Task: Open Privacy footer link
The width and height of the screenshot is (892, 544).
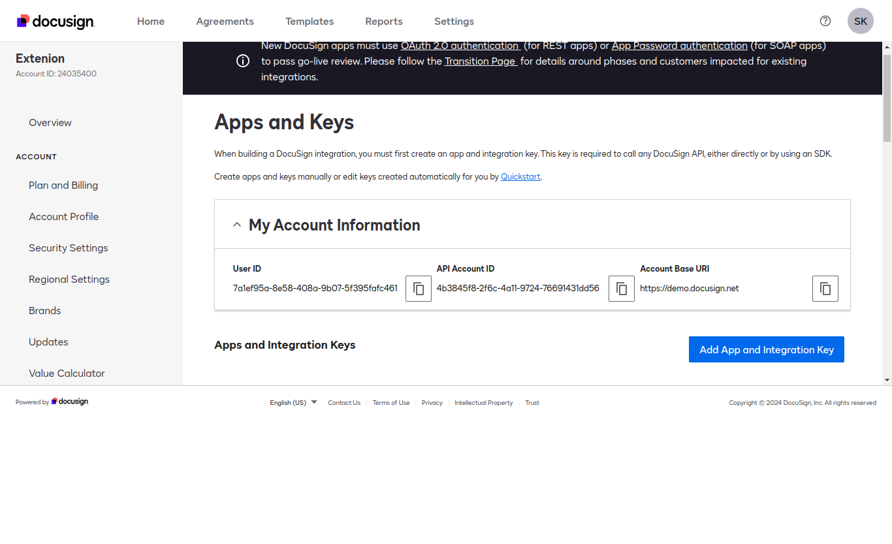Action: pos(432,403)
